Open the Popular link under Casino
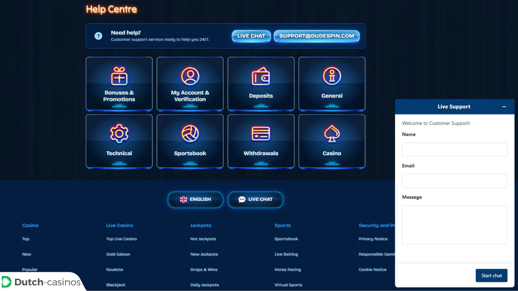This screenshot has width=518, height=291. pos(30,270)
